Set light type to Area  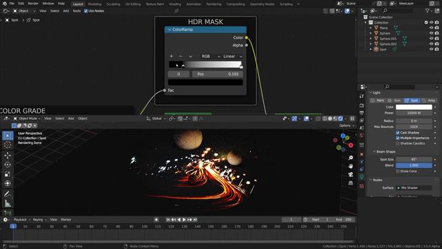click(x=429, y=100)
